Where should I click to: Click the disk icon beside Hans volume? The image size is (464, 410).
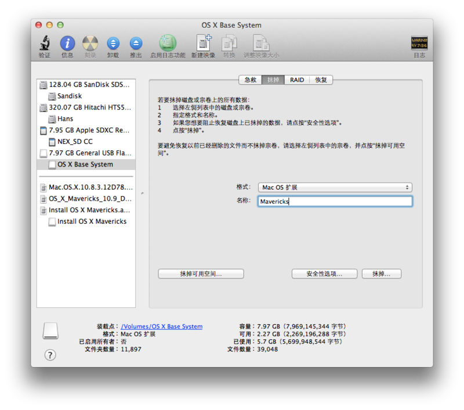[52, 119]
